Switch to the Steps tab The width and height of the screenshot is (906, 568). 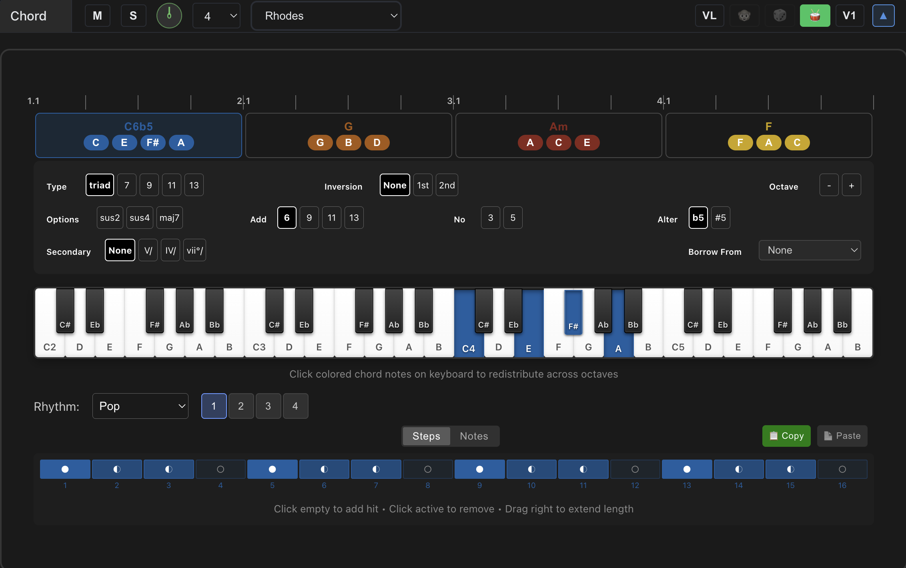point(426,436)
